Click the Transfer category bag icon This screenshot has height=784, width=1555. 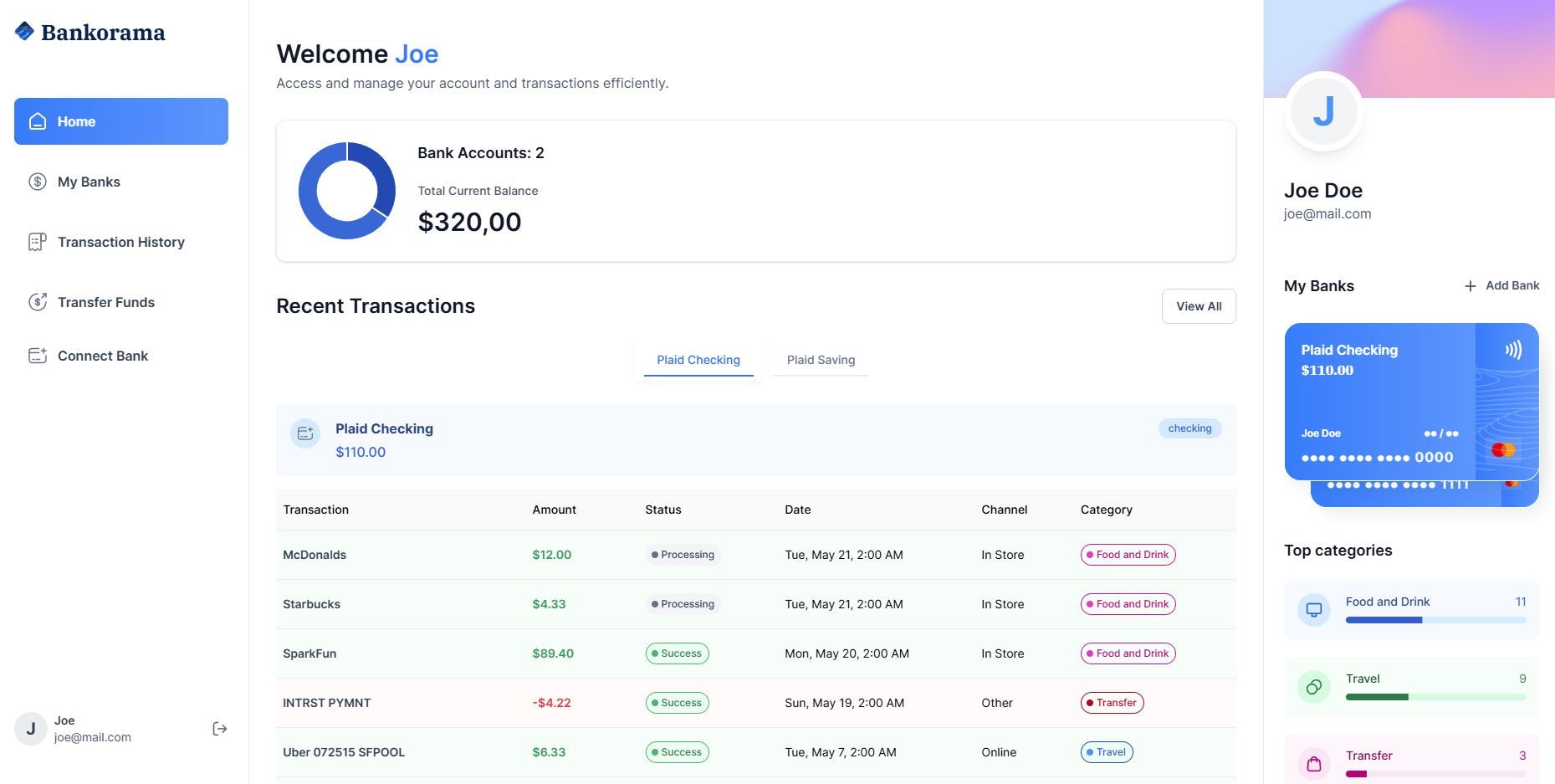[x=1313, y=763]
